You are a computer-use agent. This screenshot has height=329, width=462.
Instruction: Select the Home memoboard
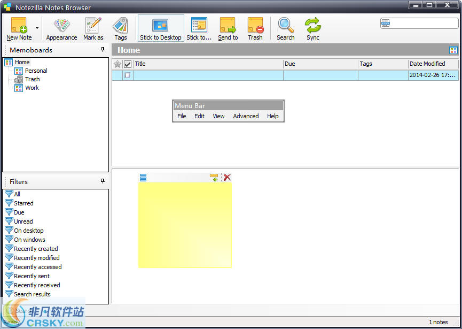22,62
